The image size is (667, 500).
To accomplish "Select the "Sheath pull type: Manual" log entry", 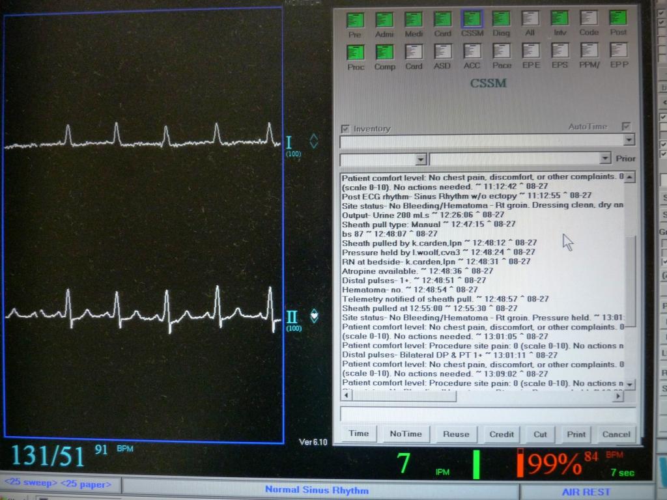I will point(429,224).
